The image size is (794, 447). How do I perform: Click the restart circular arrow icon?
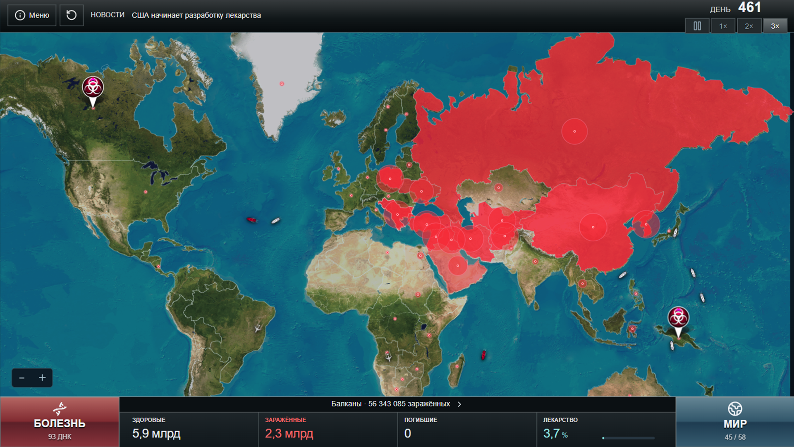coord(72,15)
